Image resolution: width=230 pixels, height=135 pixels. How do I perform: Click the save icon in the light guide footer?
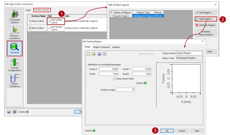[x=9, y=112]
